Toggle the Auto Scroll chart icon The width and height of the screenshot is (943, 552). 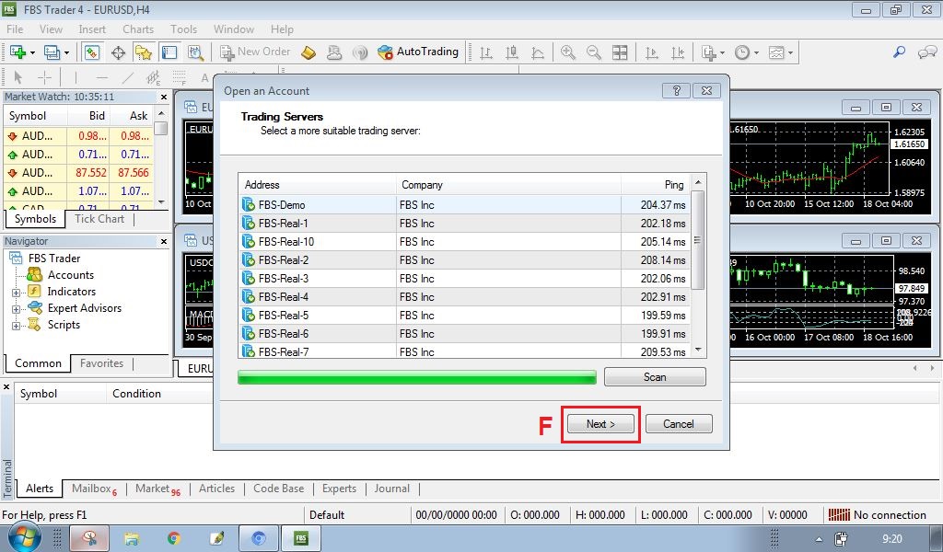[651, 52]
